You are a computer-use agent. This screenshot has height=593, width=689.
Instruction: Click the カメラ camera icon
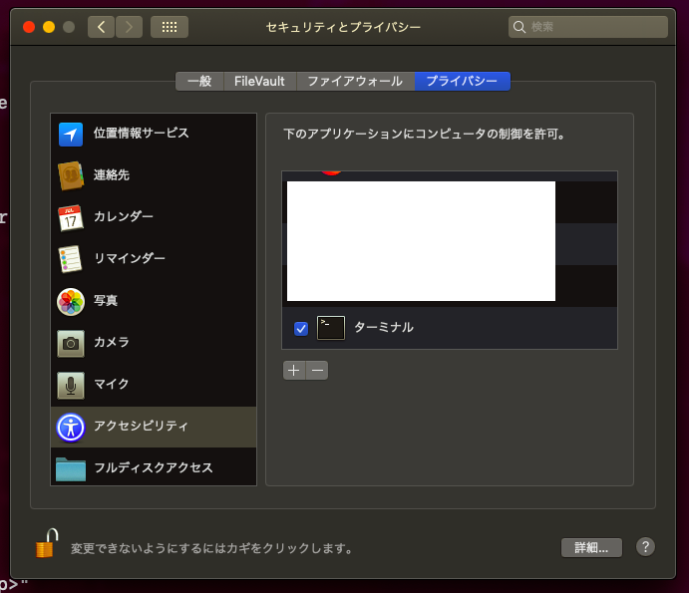[x=71, y=343]
